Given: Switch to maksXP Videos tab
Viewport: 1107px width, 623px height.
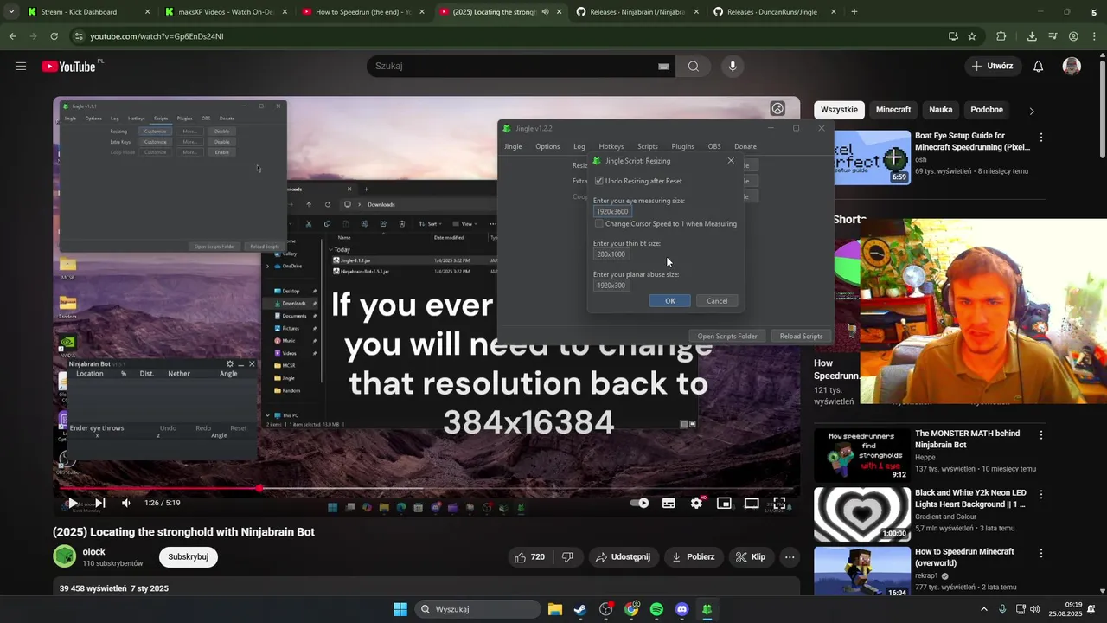Looking at the screenshot, I should [226, 12].
